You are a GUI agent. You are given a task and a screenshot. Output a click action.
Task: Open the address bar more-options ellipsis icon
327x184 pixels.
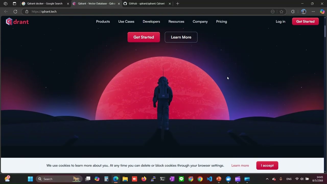tap(273, 11)
